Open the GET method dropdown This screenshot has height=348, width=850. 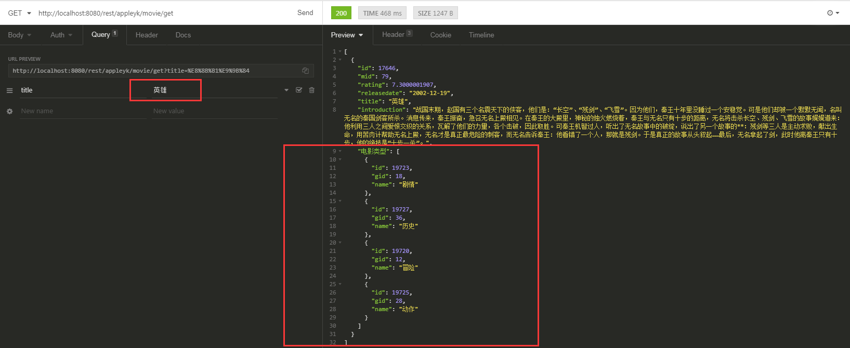[20, 13]
